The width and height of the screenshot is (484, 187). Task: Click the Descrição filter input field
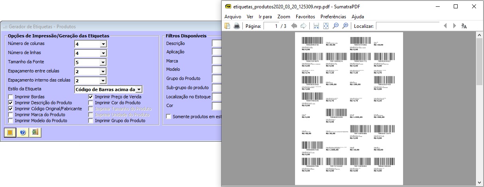pyautogui.click(x=216, y=43)
